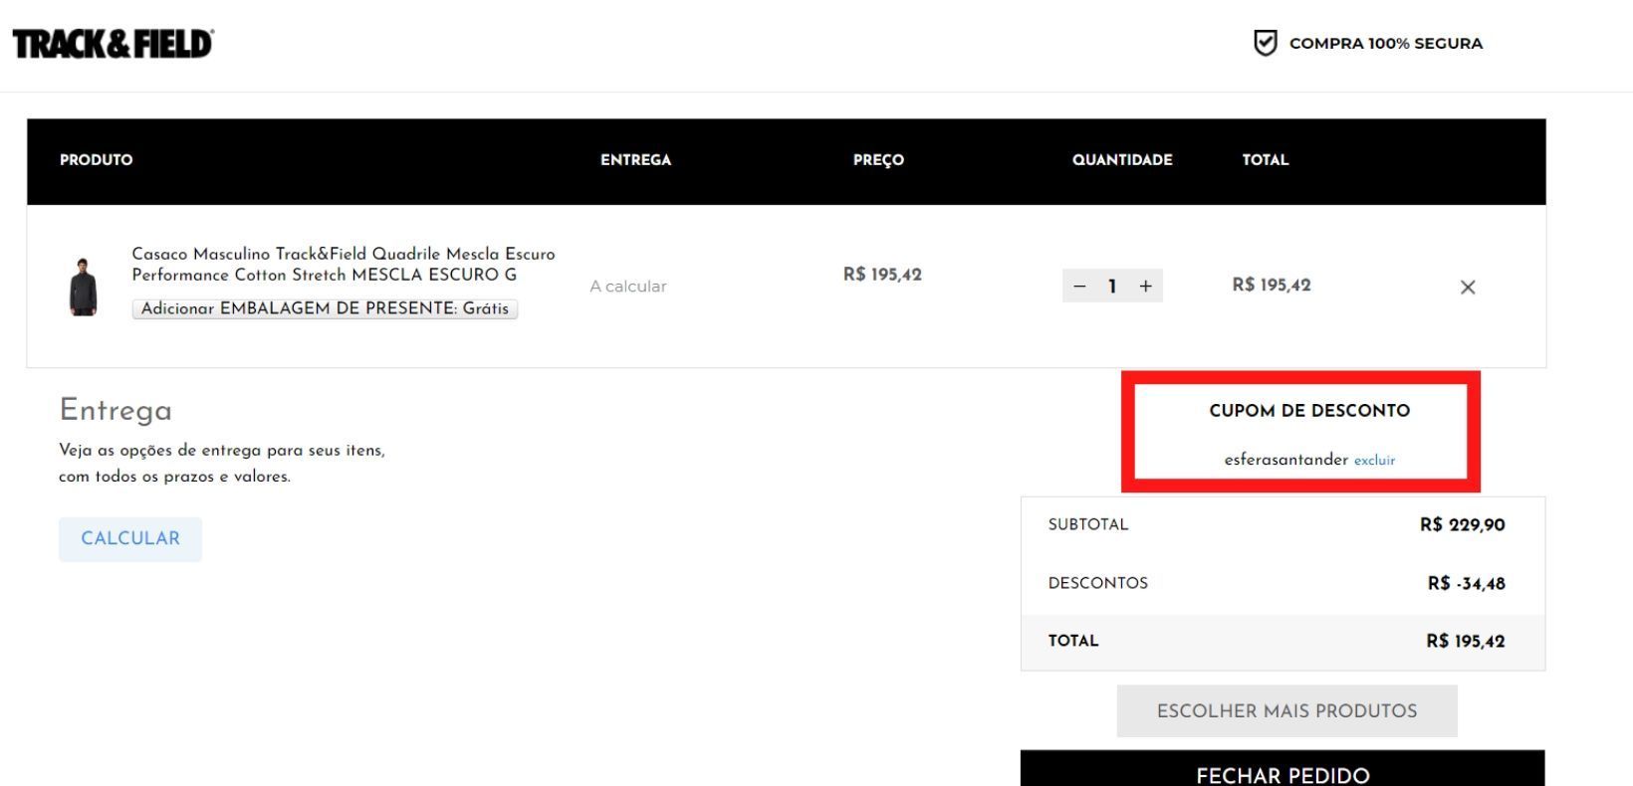Open the jacket product thumbnail
This screenshot has width=1633, height=786.
tap(84, 287)
